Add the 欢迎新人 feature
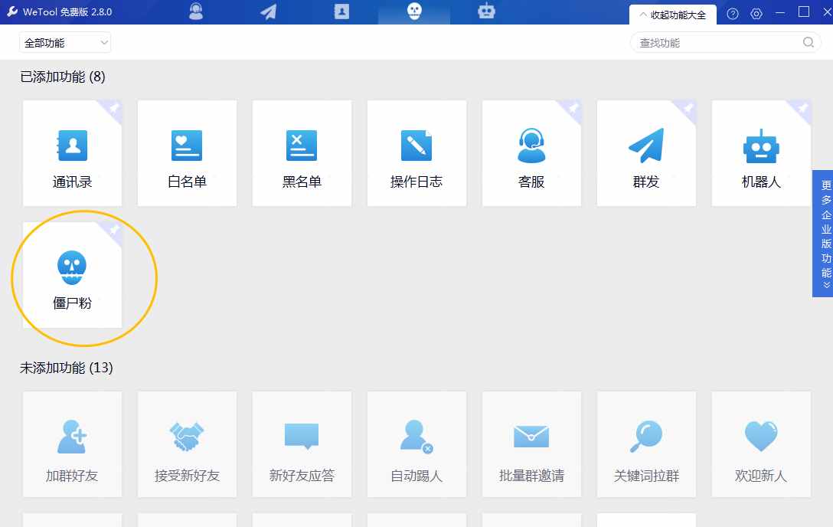833x527 pixels. coord(761,444)
